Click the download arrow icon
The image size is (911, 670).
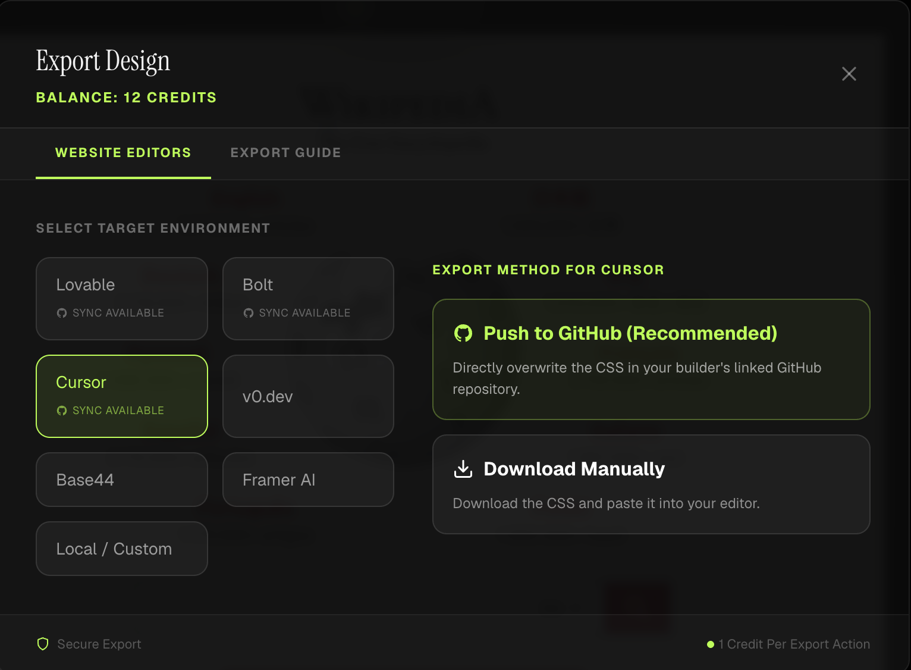click(x=463, y=469)
